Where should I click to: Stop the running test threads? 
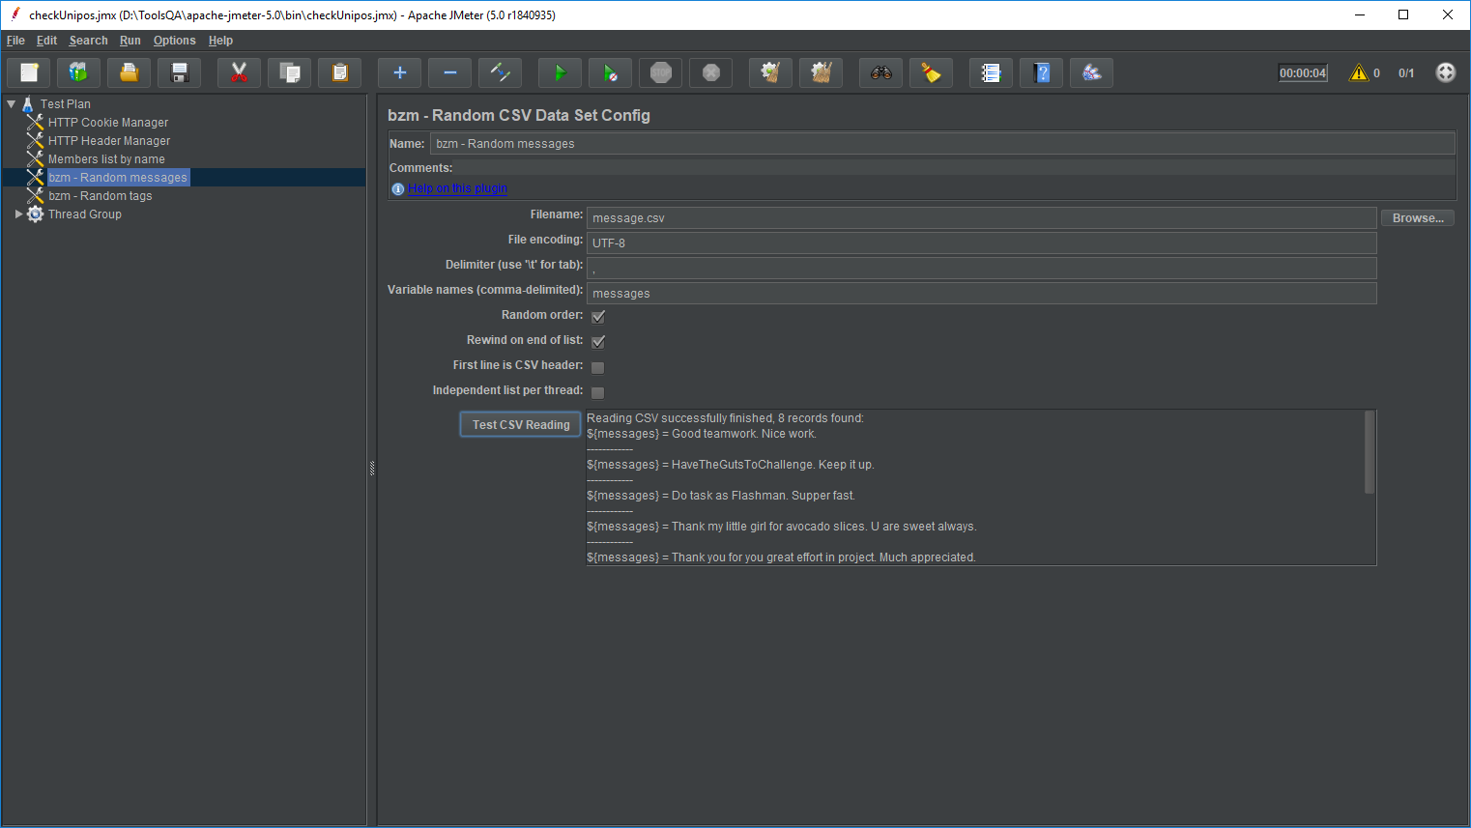pos(661,72)
